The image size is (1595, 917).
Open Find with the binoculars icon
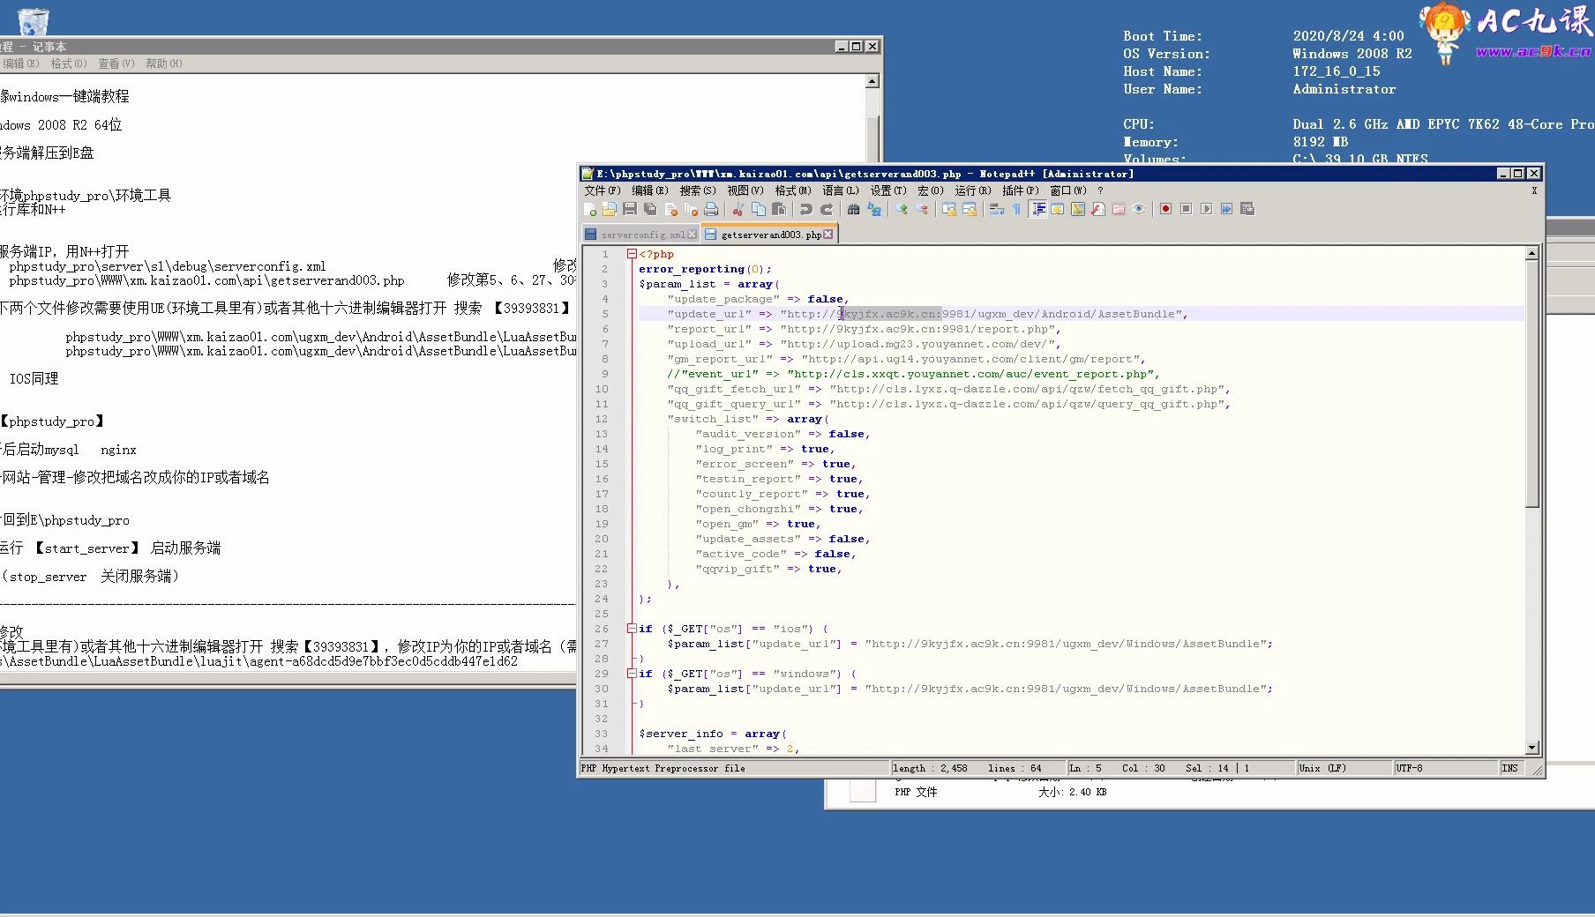pos(853,209)
